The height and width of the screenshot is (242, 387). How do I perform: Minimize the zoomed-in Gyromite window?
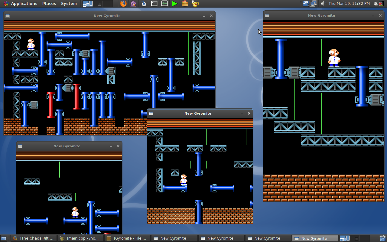pyautogui.click(x=373, y=16)
